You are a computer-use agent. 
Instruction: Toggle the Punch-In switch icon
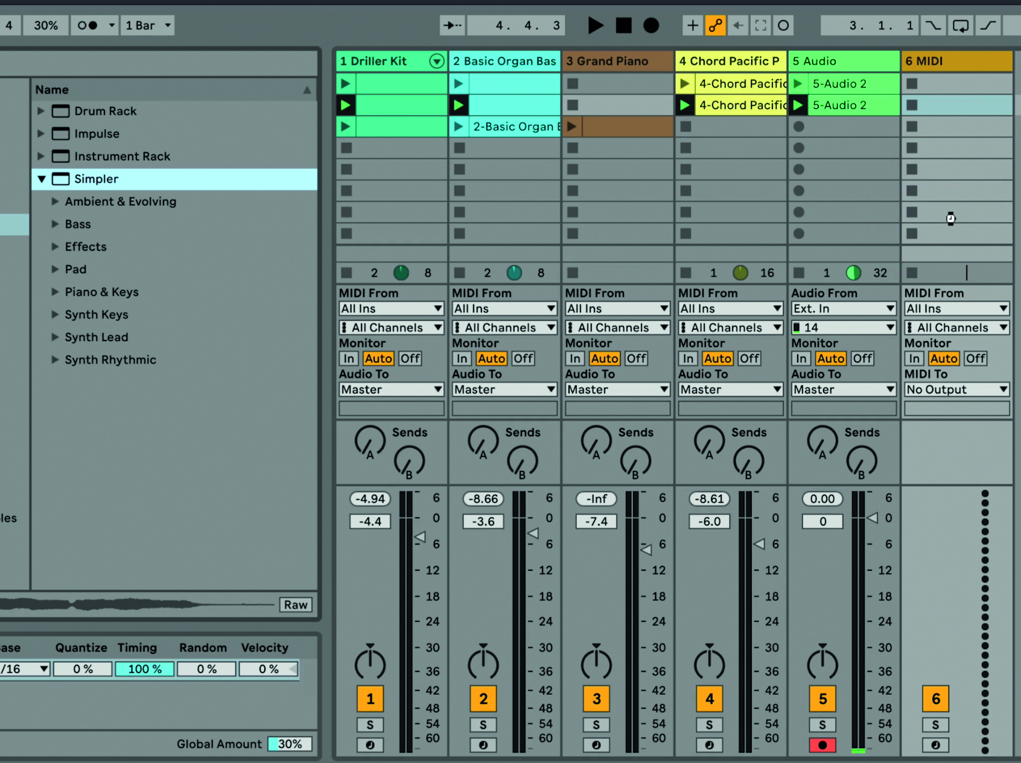(x=933, y=25)
